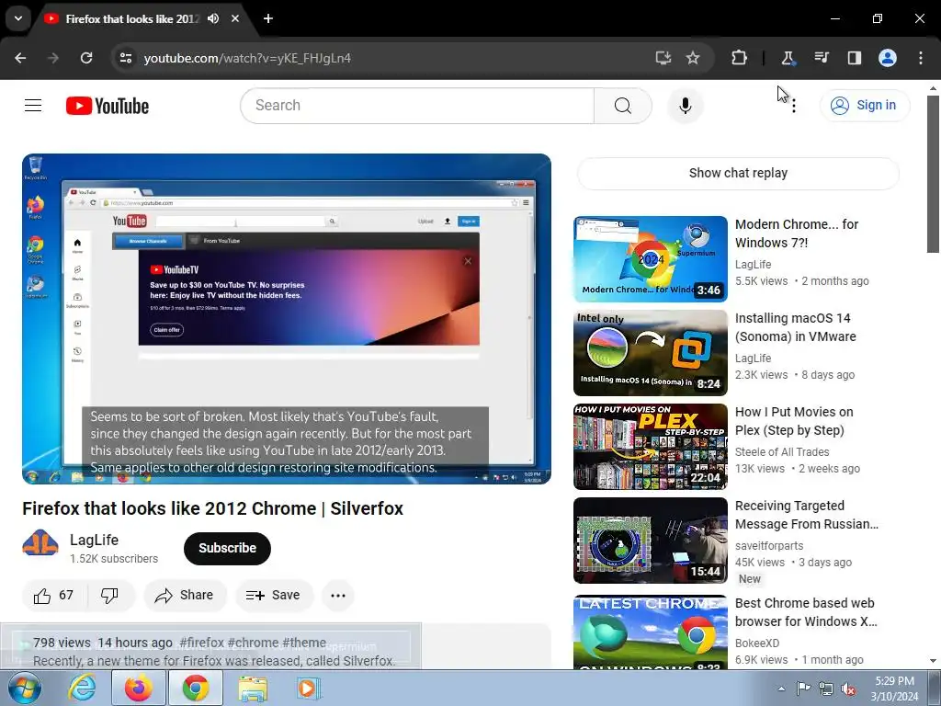Click the magnifier search button
Screen dimensions: 941x706
coord(623,106)
